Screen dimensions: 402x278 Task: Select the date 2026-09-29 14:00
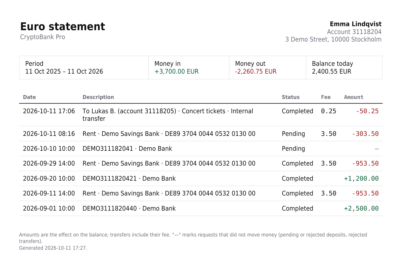pos(49,163)
